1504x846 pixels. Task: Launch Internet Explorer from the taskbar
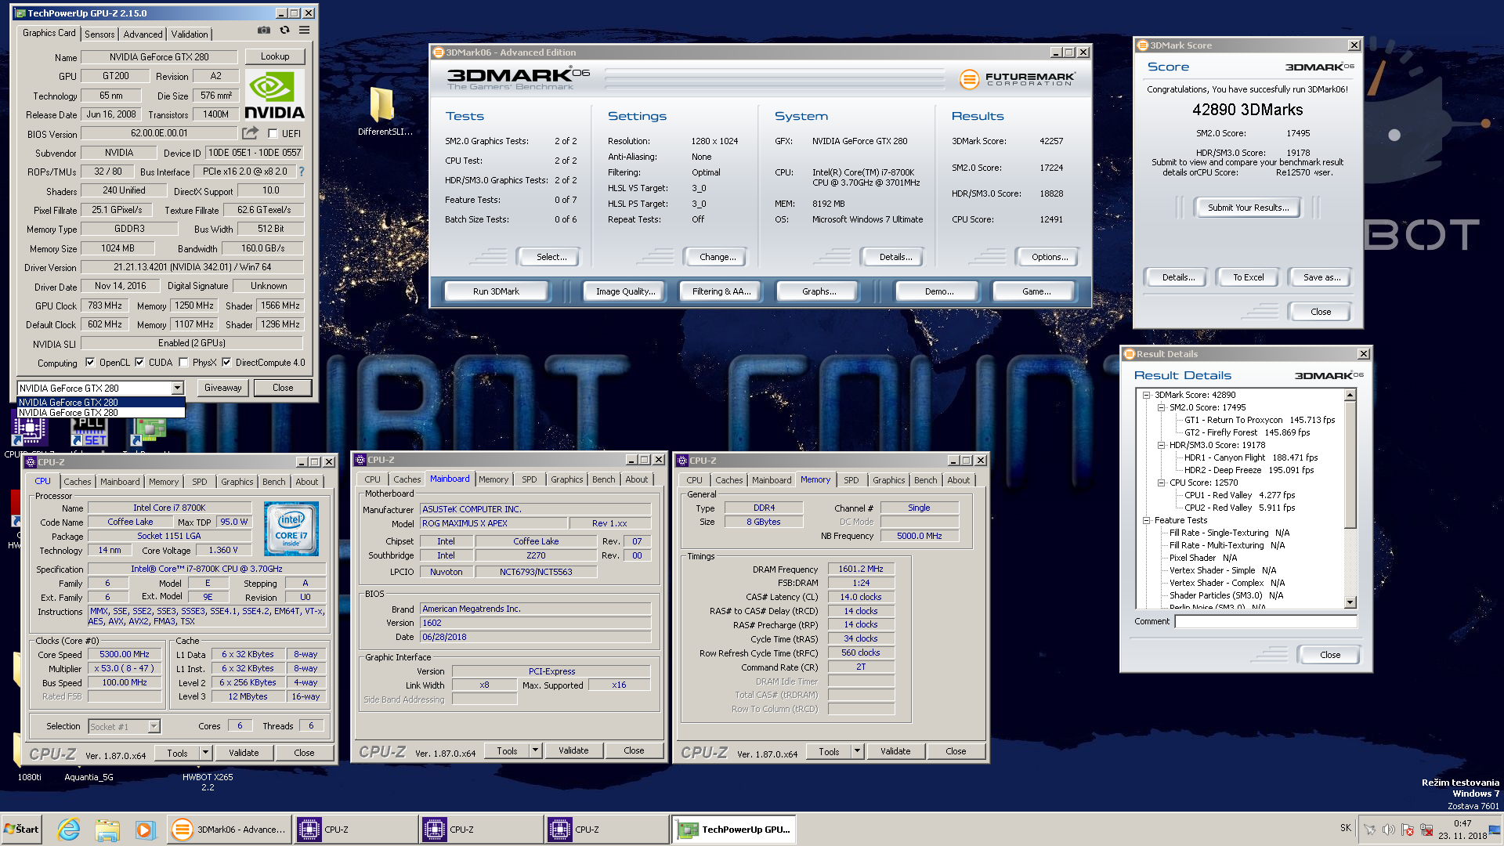pyautogui.click(x=69, y=829)
